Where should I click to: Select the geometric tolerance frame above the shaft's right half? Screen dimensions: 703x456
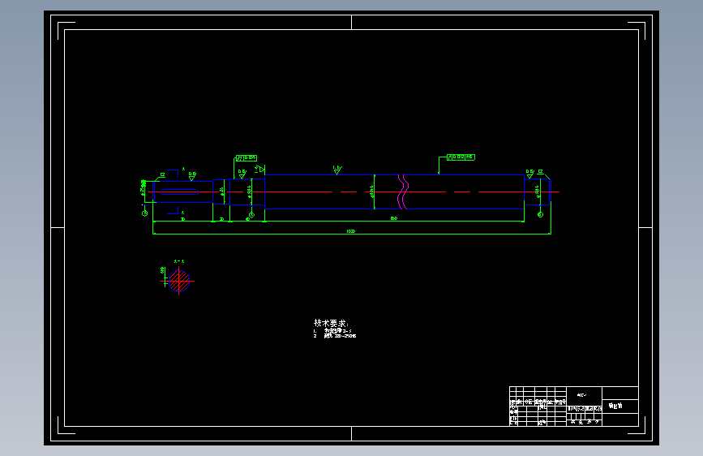[461, 157]
